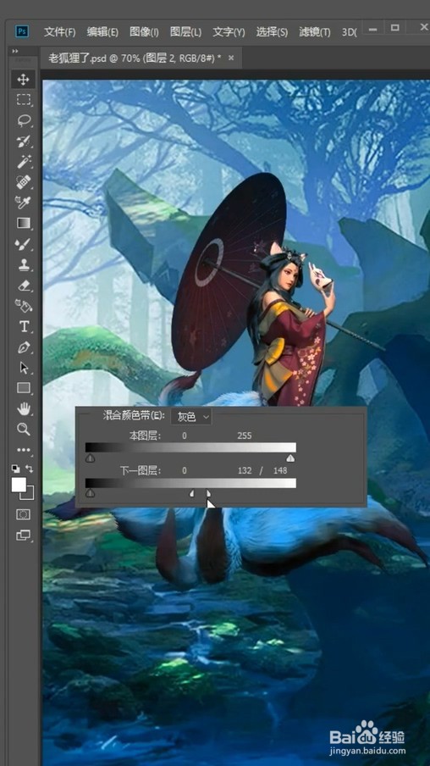This screenshot has width=430, height=766.
Task: Toggle Quick Mask mode
Action: (24, 514)
